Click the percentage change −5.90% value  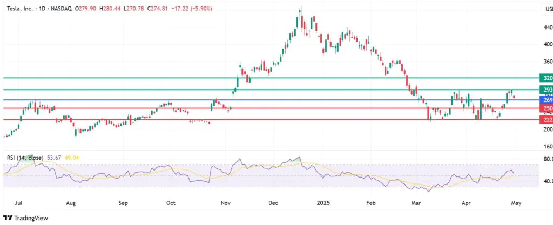(202, 9)
